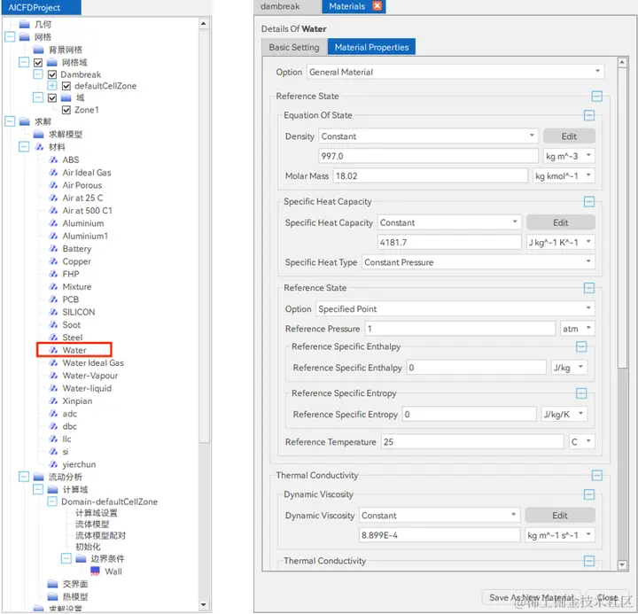Image resolution: width=638 pixels, height=614 pixels.
Task: Collapse the Specific Heat Capacity section
Action: pyautogui.click(x=589, y=201)
